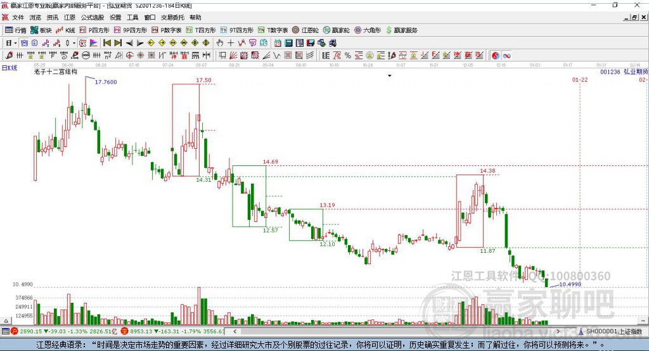Open the 六角形 hexagon tool
This screenshot has width=649, height=351.
[368, 30]
